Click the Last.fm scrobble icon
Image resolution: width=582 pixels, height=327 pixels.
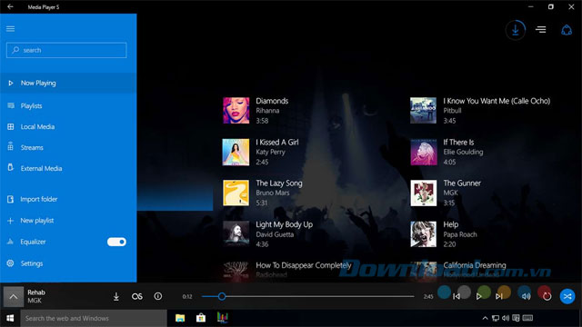coord(137,296)
